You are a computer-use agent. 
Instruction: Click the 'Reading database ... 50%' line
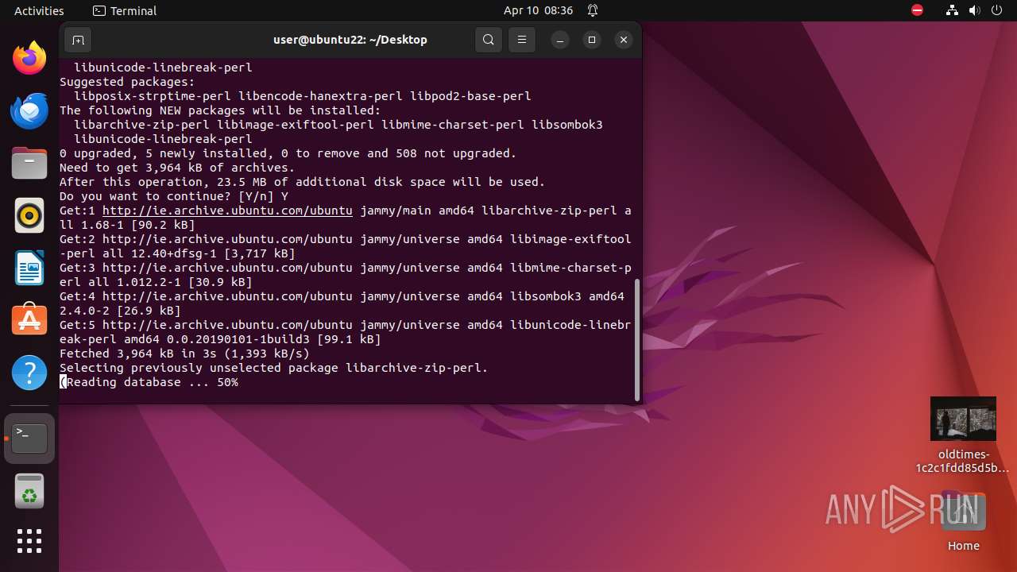149,382
